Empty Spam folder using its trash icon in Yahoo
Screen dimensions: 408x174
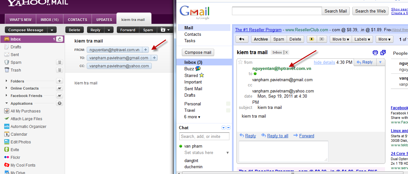[x=60, y=62]
